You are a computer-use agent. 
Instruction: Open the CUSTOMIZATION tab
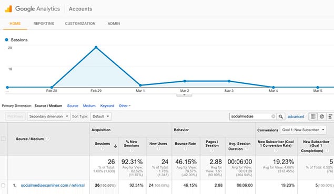[80, 24]
